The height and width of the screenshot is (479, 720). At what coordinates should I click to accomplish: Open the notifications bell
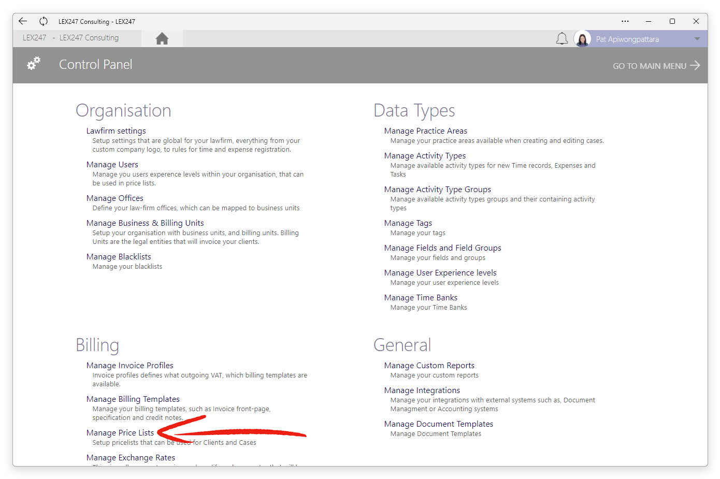[562, 39]
